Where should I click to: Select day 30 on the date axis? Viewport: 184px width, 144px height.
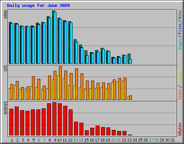coord(167,140)
